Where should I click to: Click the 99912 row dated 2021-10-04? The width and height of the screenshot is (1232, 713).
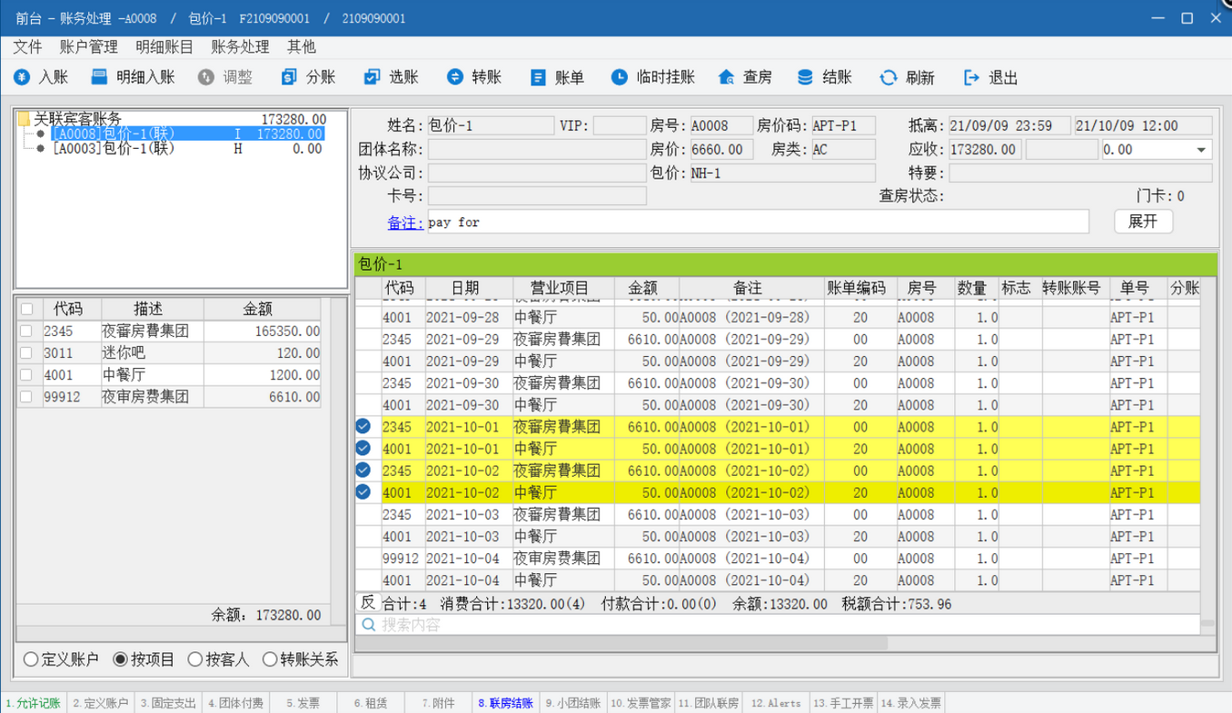[777, 558]
